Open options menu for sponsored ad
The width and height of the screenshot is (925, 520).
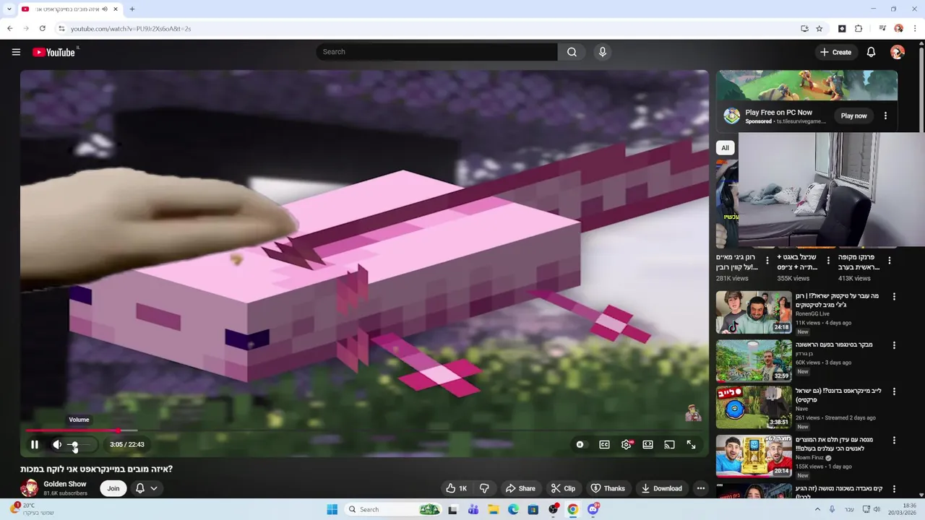[x=885, y=116]
